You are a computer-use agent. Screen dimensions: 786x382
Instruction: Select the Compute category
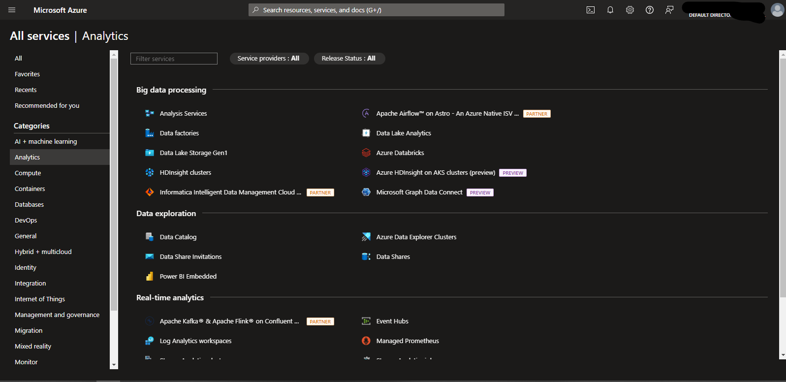[x=28, y=173]
